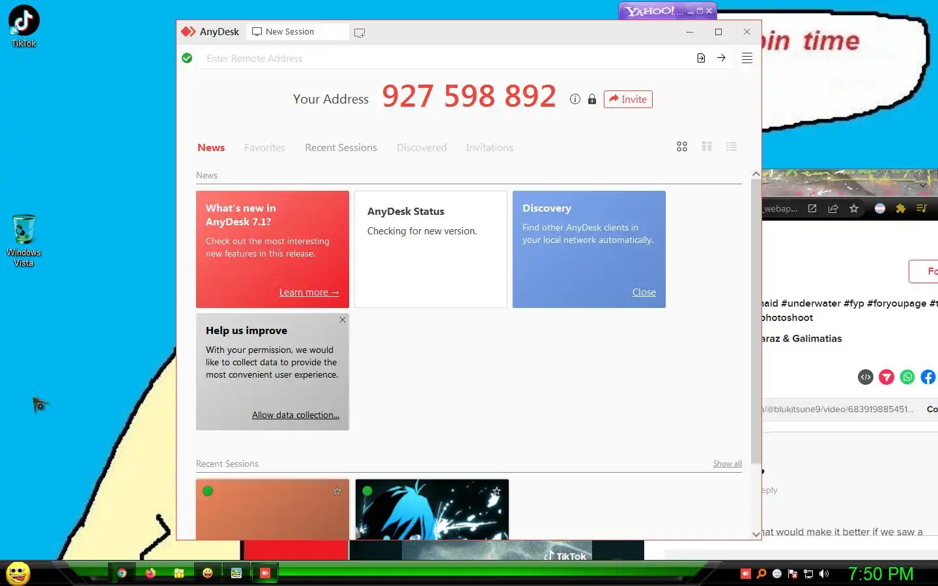Click the red send-to-friends share icon

[x=887, y=377]
